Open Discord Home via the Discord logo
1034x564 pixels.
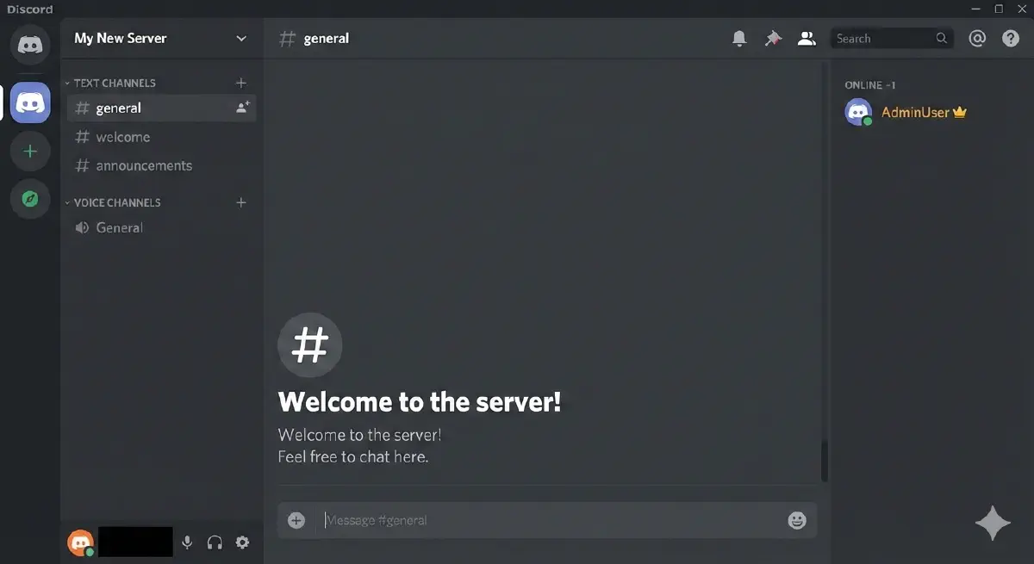point(30,45)
